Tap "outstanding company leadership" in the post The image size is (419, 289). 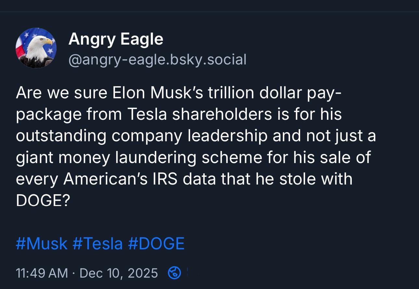(142, 136)
